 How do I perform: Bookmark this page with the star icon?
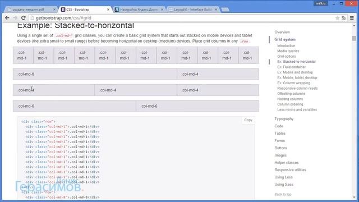click(337, 18)
